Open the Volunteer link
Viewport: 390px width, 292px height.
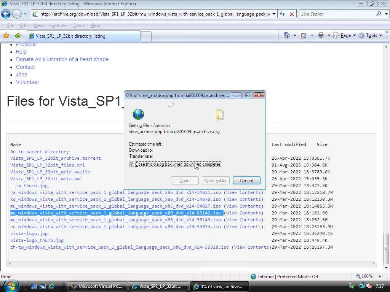27,82
